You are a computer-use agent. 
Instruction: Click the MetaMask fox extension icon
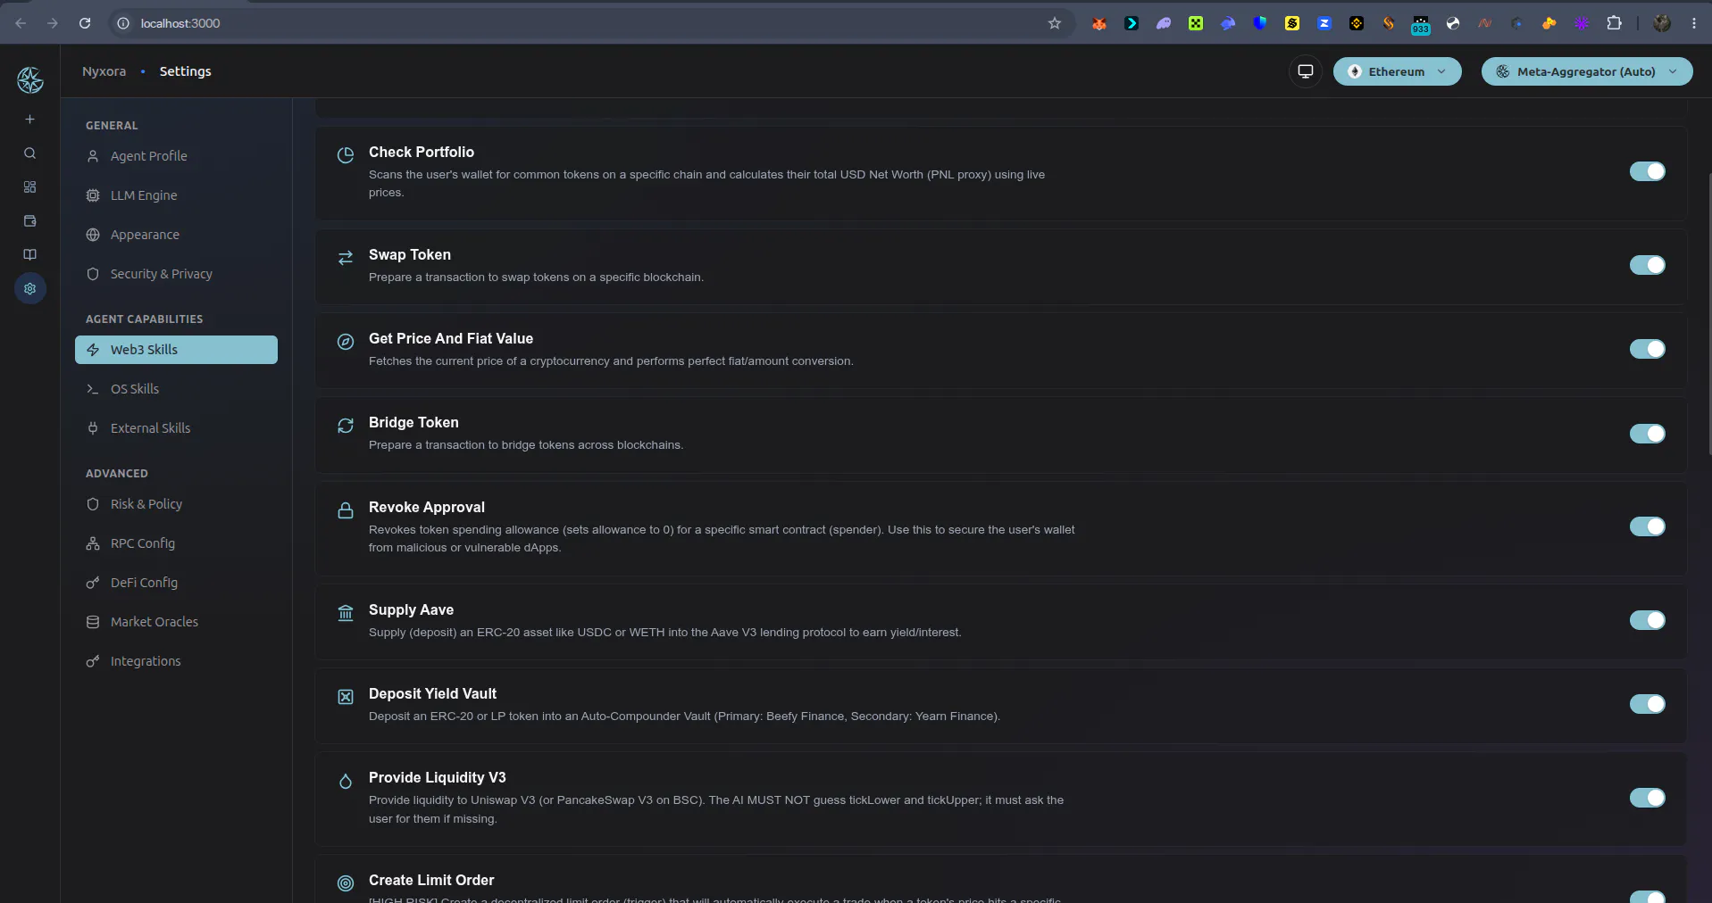pos(1099,23)
